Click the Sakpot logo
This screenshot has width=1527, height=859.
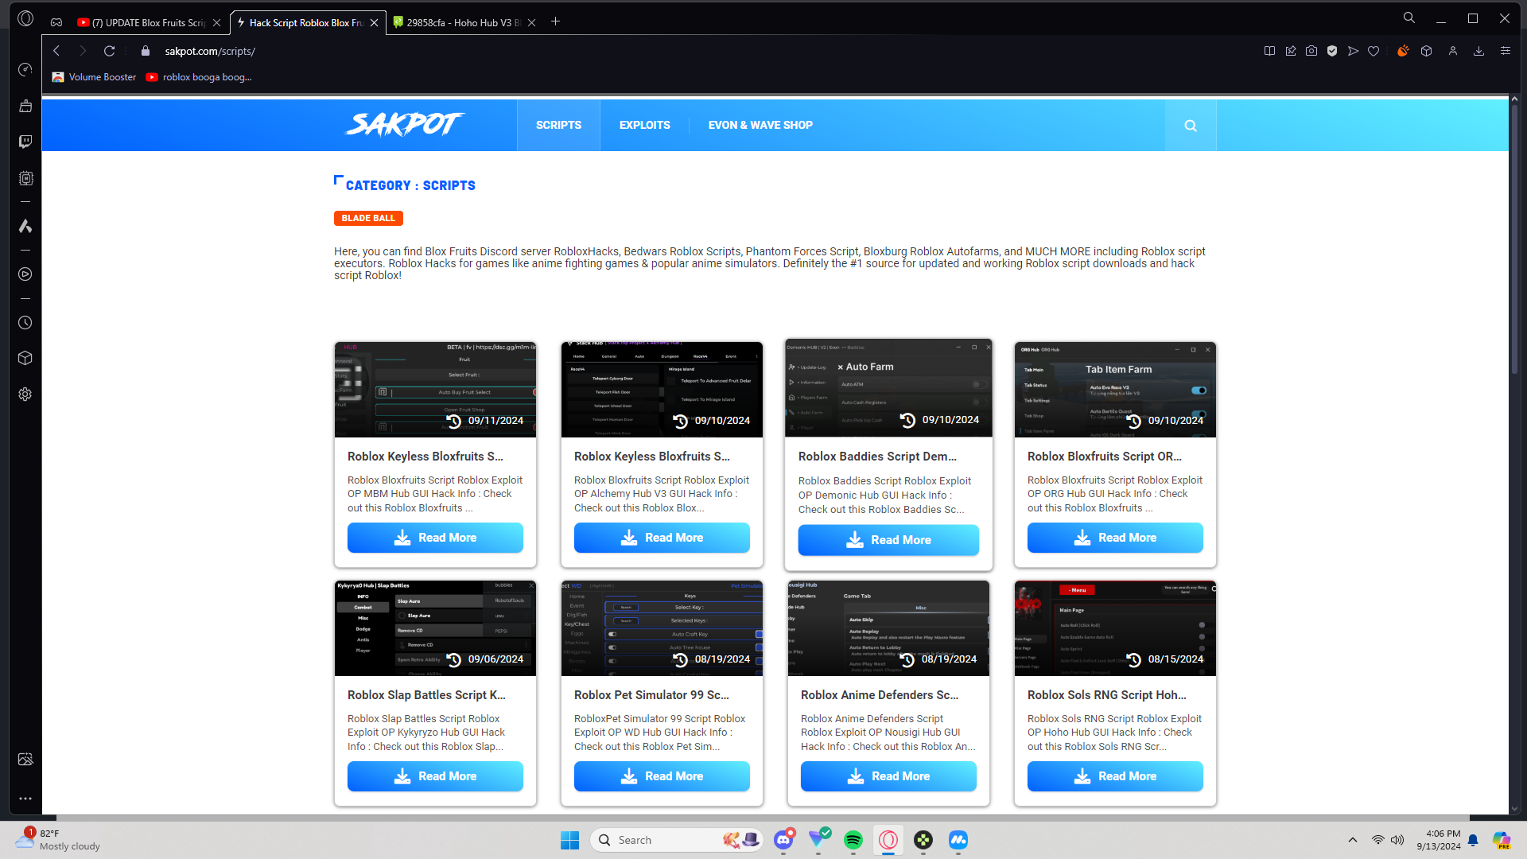[x=405, y=124]
